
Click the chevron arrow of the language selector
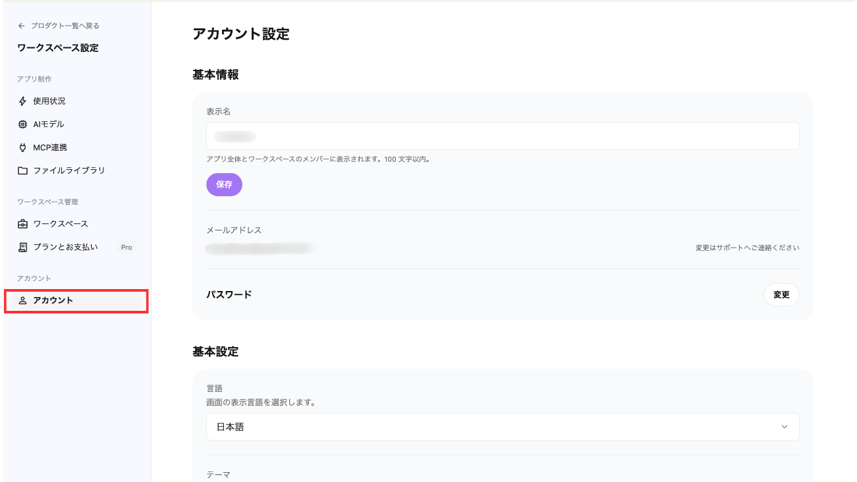pos(784,427)
